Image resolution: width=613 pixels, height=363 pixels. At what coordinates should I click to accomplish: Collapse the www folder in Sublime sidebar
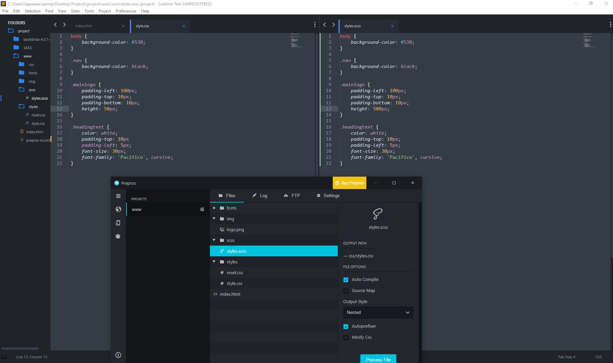point(16,56)
